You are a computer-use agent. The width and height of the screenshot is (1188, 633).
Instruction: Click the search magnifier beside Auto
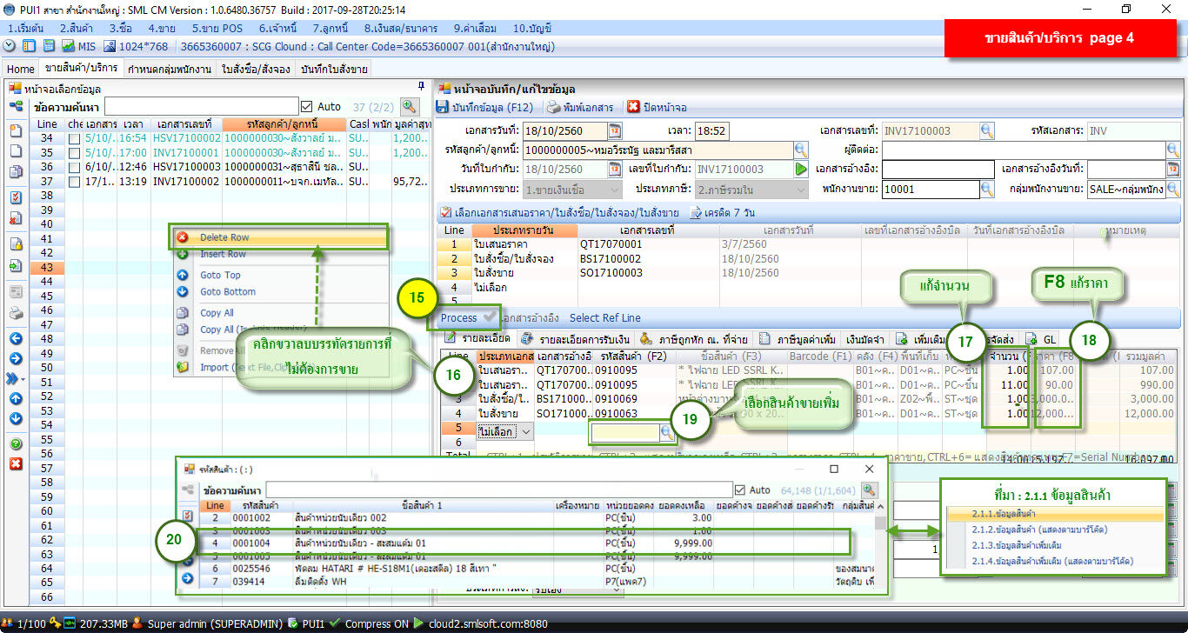point(409,107)
